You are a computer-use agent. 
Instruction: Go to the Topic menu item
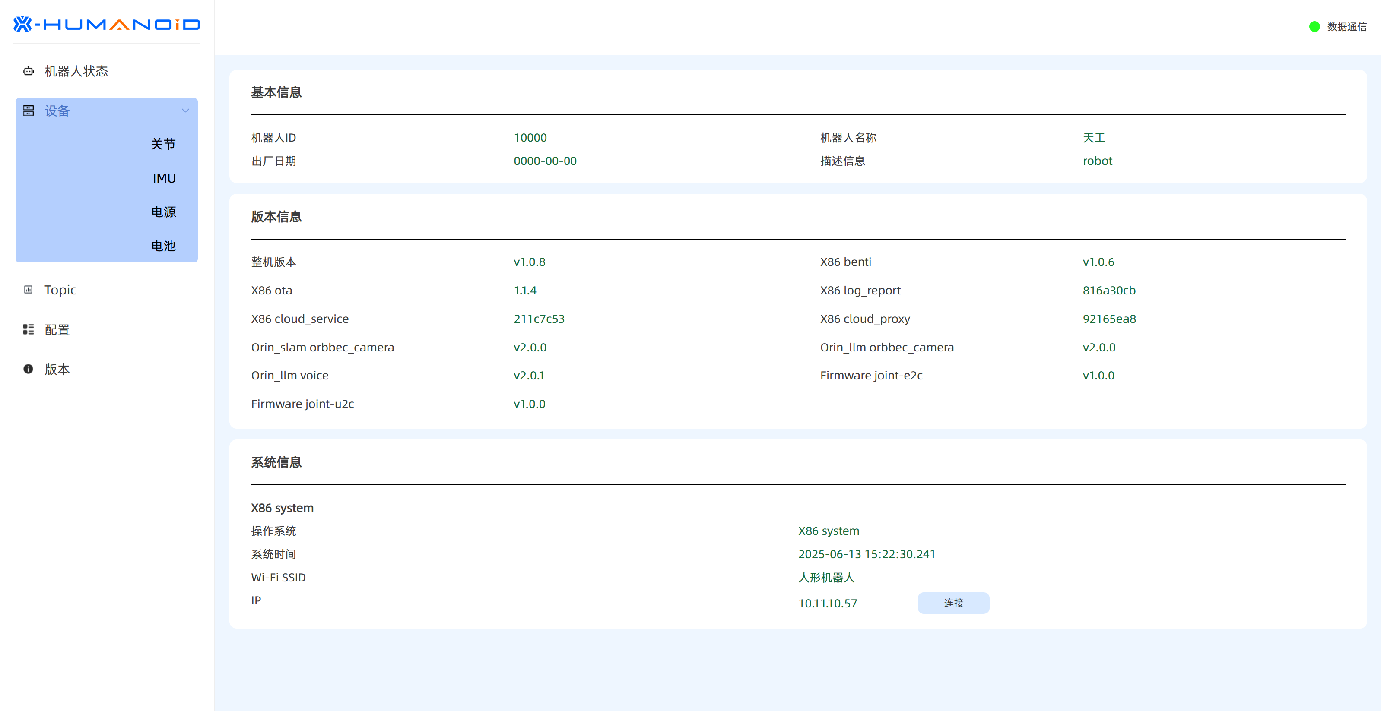click(x=60, y=290)
